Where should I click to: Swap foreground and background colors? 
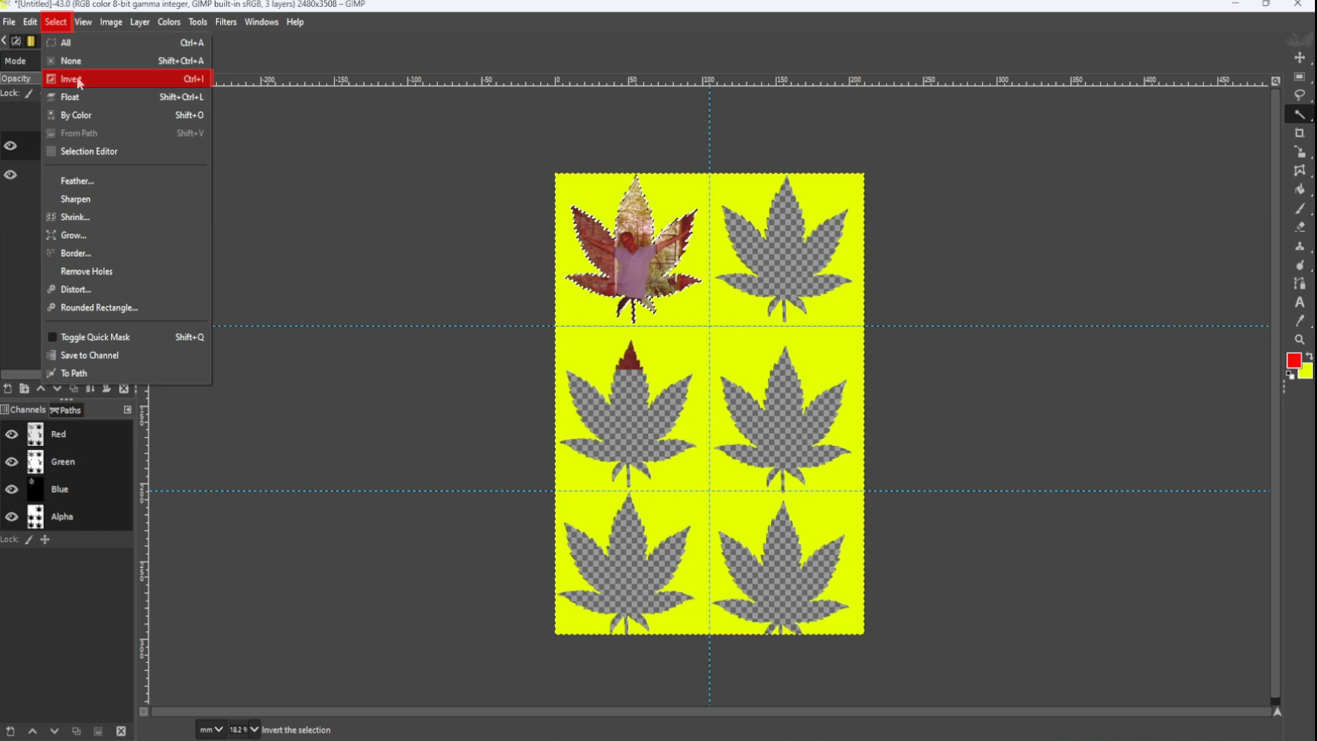point(1309,357)
